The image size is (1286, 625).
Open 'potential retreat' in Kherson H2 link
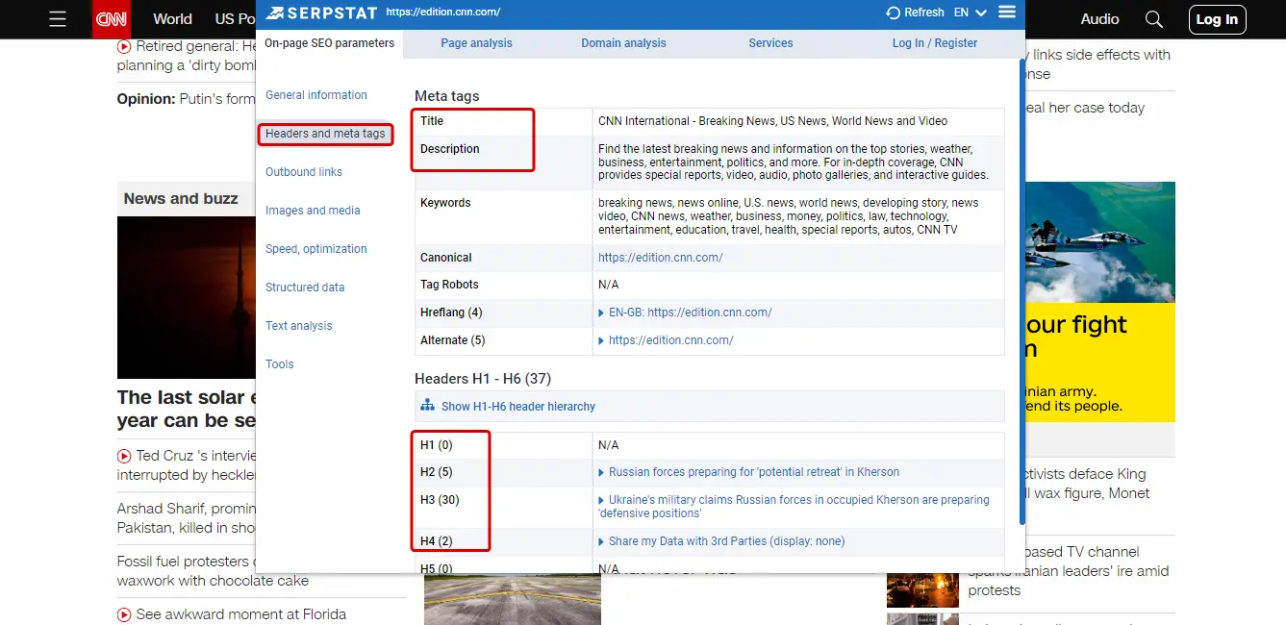(x=754, y=472)
